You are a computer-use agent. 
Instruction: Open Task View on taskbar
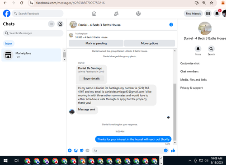(16, 160)
